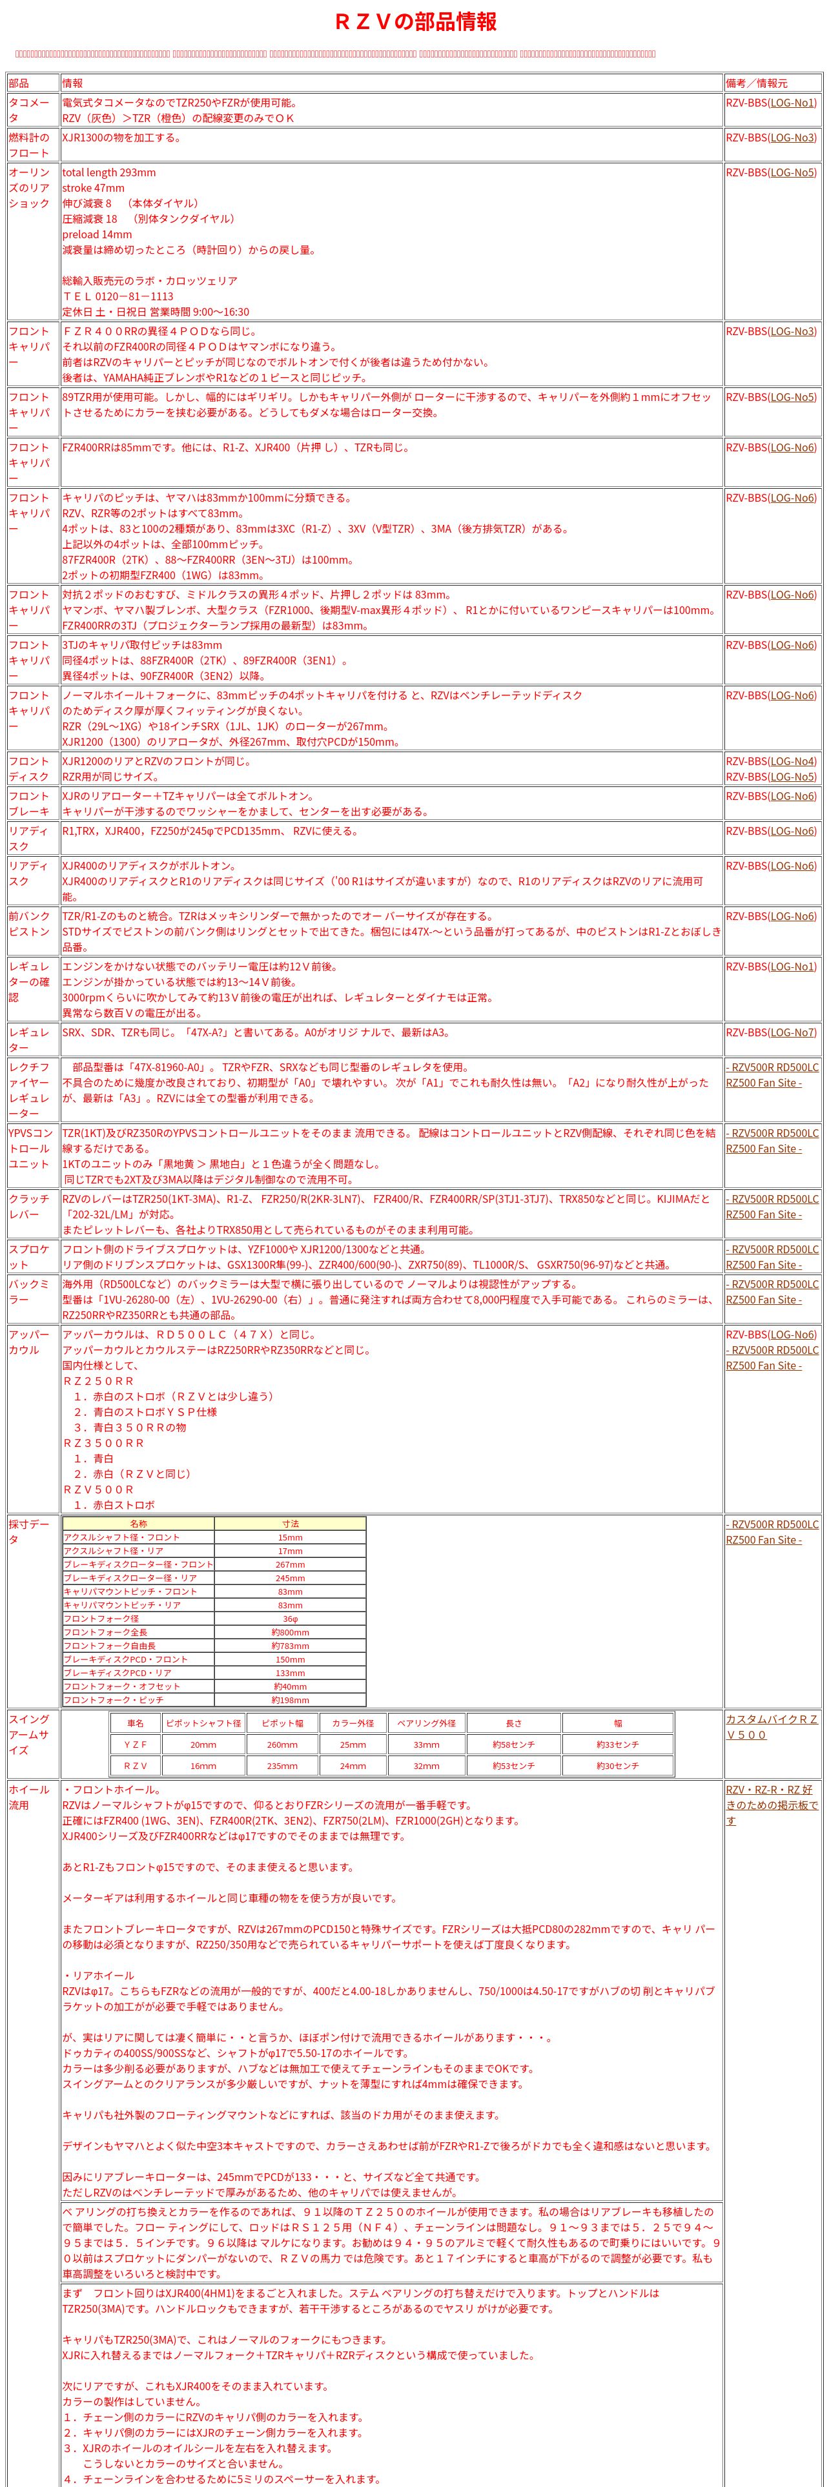The width and height of the screenshot is (829, 2487).
Task: Open LOG-No6 link beside FZR400RRは85mmです text
Action: tap(792, 447)
